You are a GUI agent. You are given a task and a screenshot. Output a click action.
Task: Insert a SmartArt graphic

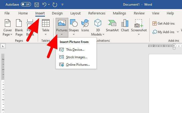coord(112,25)
